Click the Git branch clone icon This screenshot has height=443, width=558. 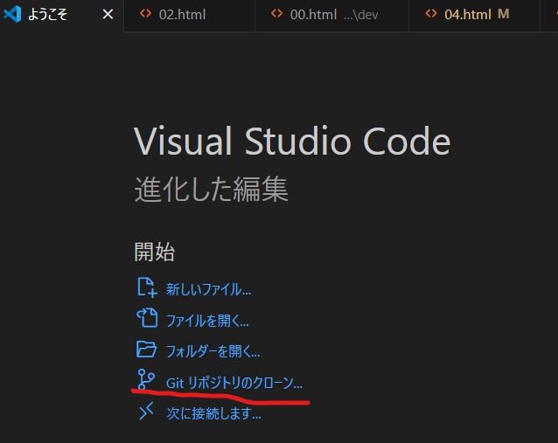tap(146, 380)
